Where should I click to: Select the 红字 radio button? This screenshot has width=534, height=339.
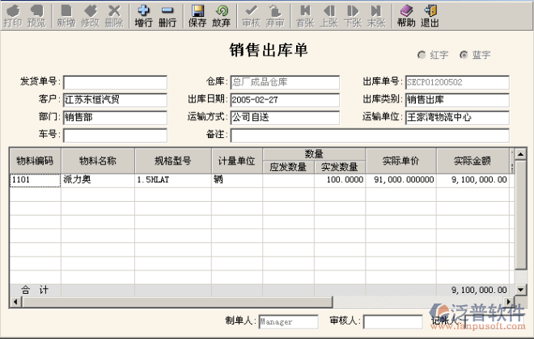[x=422, y=55]
